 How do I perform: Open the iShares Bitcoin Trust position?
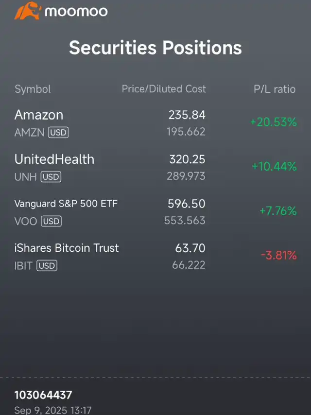click(67, 248)
